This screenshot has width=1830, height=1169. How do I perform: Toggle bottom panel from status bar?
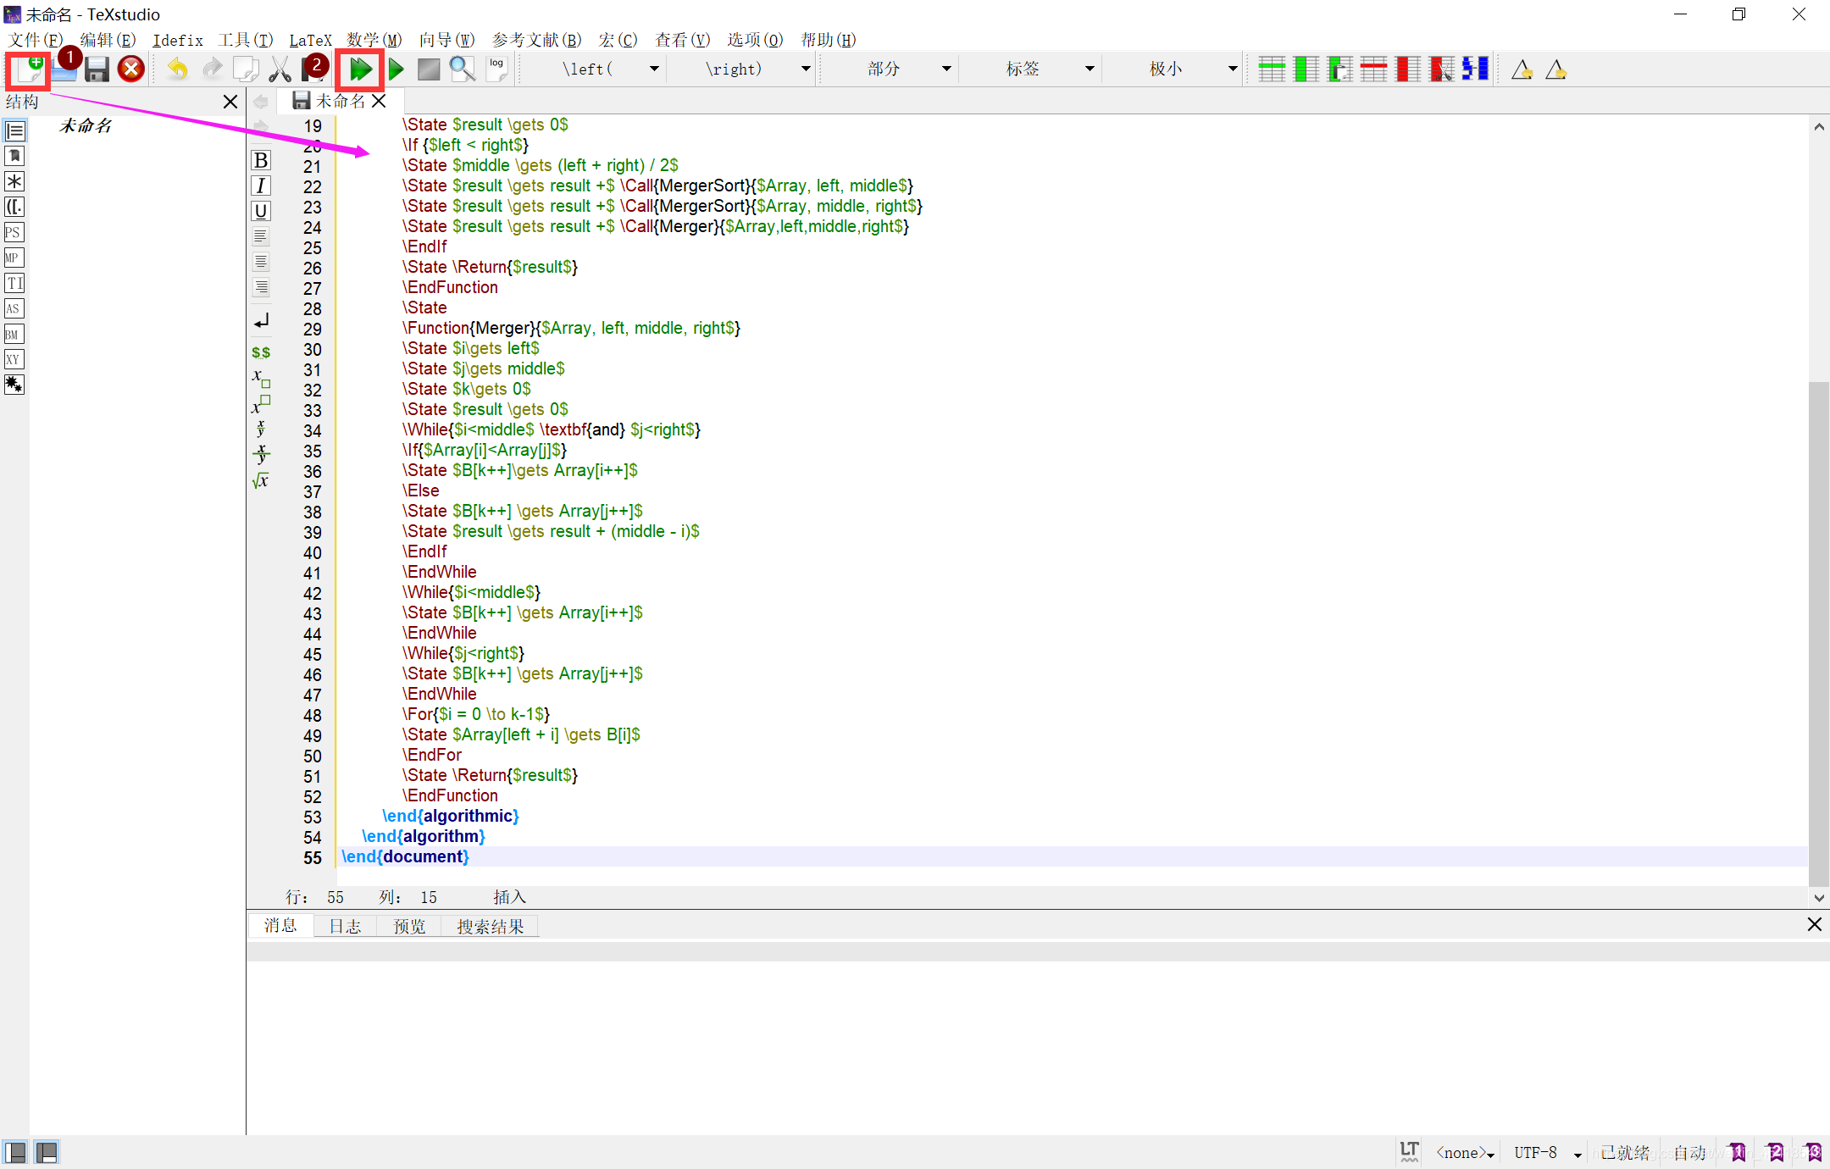click(x=47, y=1152)
